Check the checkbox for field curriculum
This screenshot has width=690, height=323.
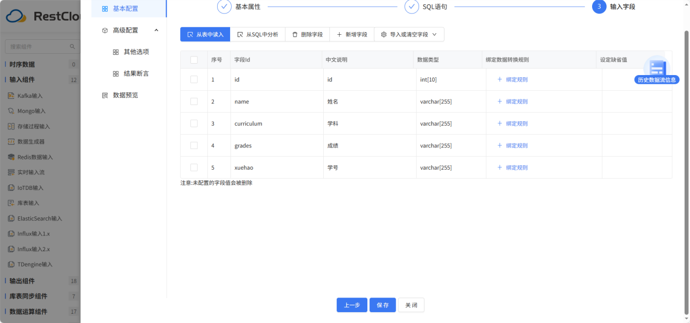(x=194, y=123)
